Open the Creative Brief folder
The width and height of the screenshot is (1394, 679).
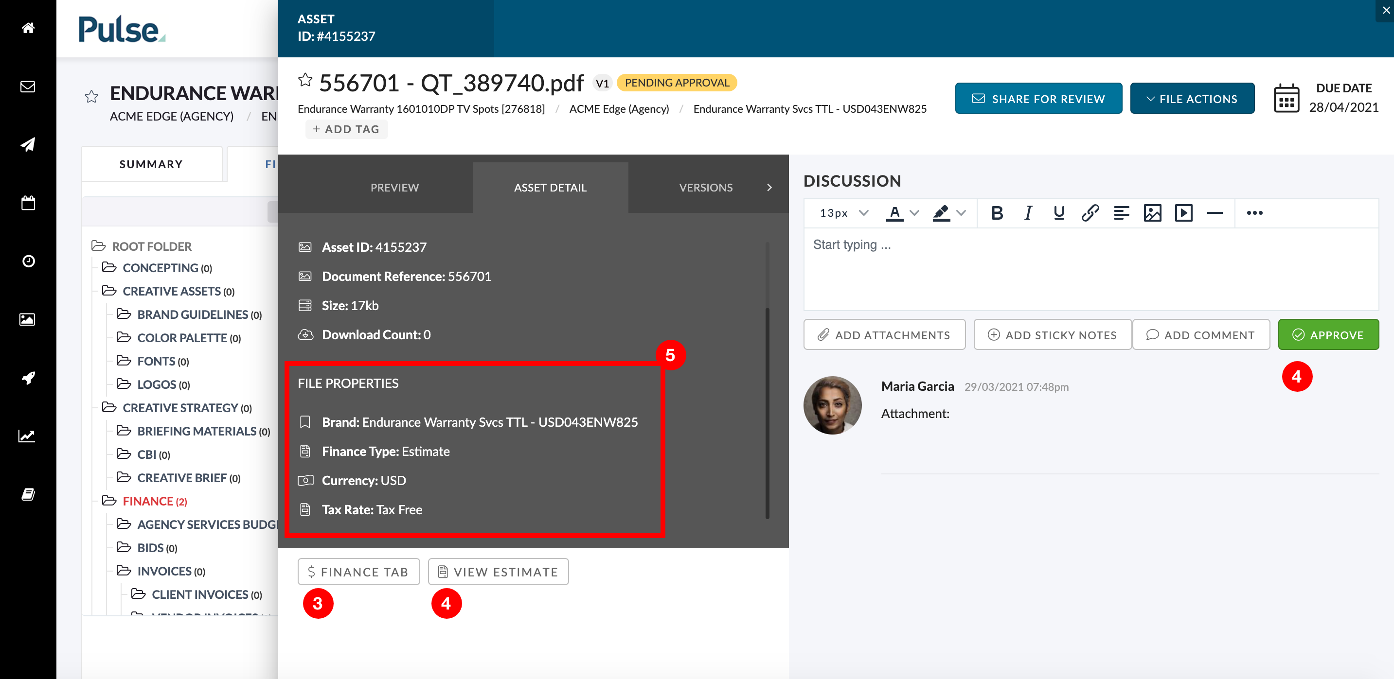[x=179, y=477]
